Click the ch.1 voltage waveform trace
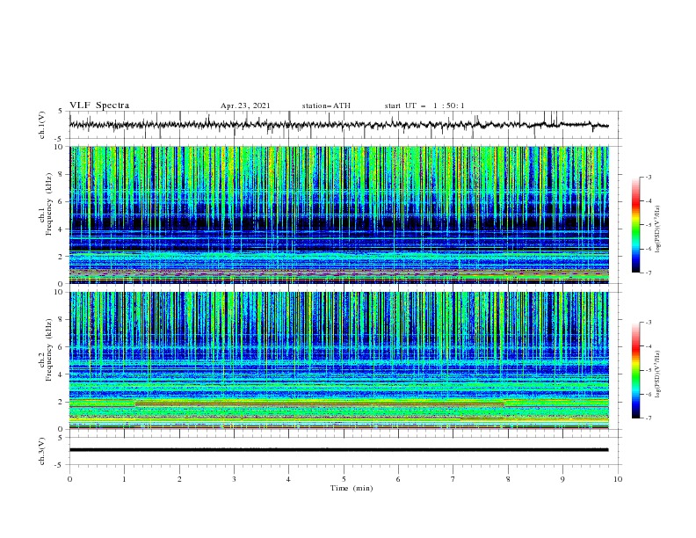 point(338,125)
